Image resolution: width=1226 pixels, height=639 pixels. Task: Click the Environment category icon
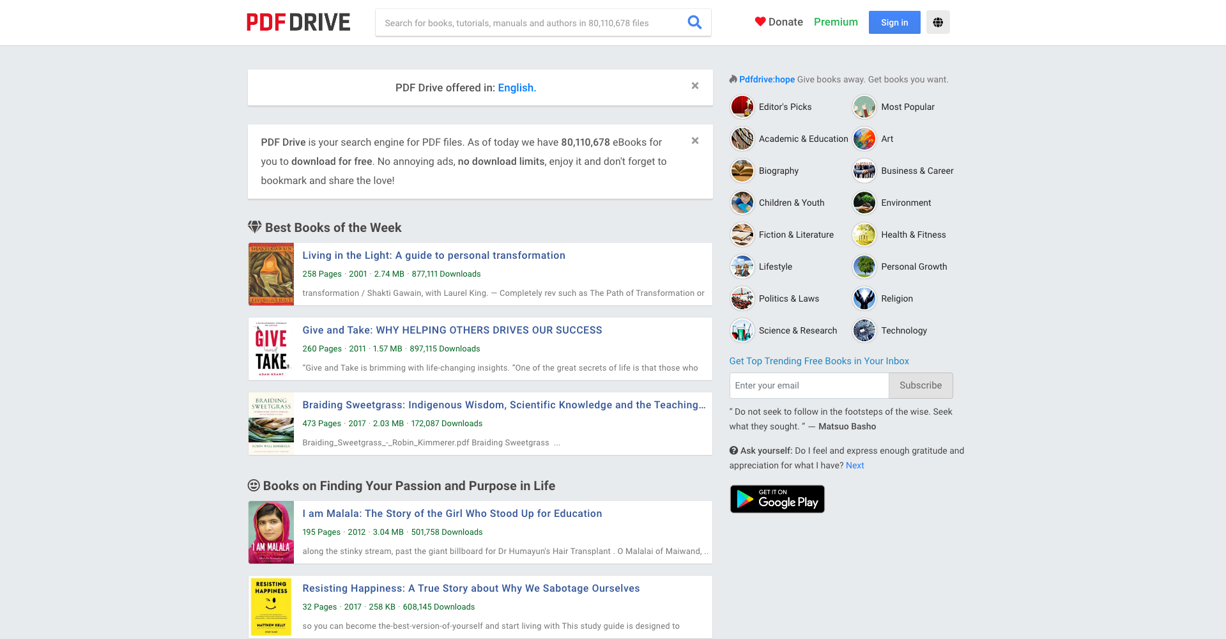coord(864,203)
